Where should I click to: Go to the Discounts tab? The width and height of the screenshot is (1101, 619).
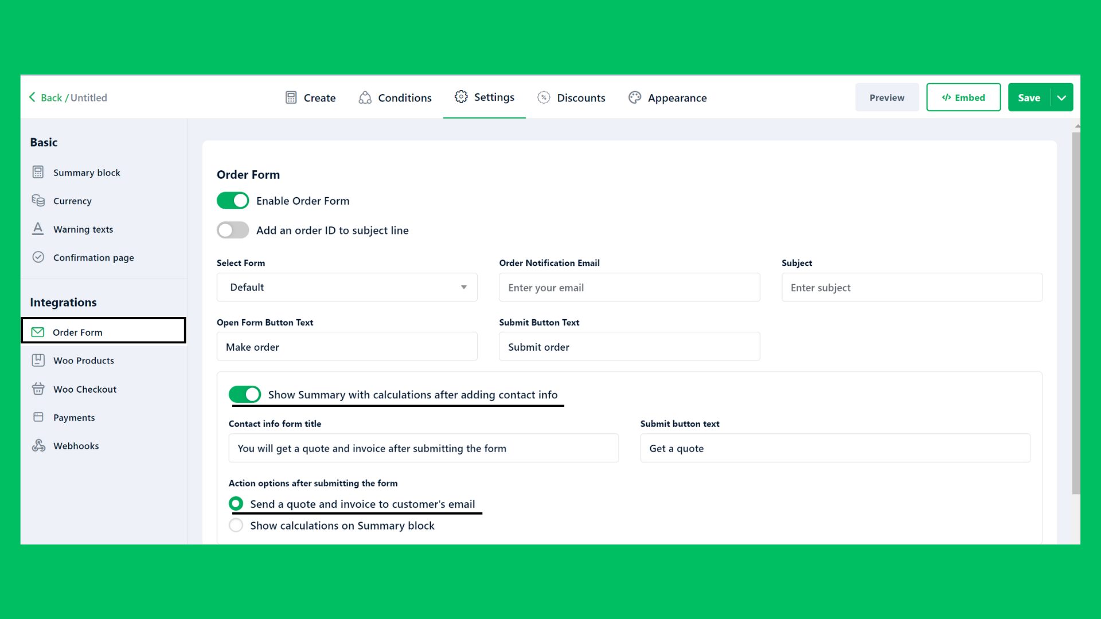[571, 97]
